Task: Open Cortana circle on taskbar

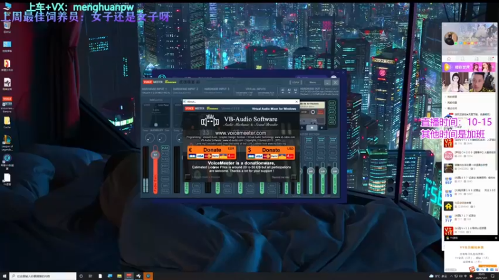Action: [81, 276]
